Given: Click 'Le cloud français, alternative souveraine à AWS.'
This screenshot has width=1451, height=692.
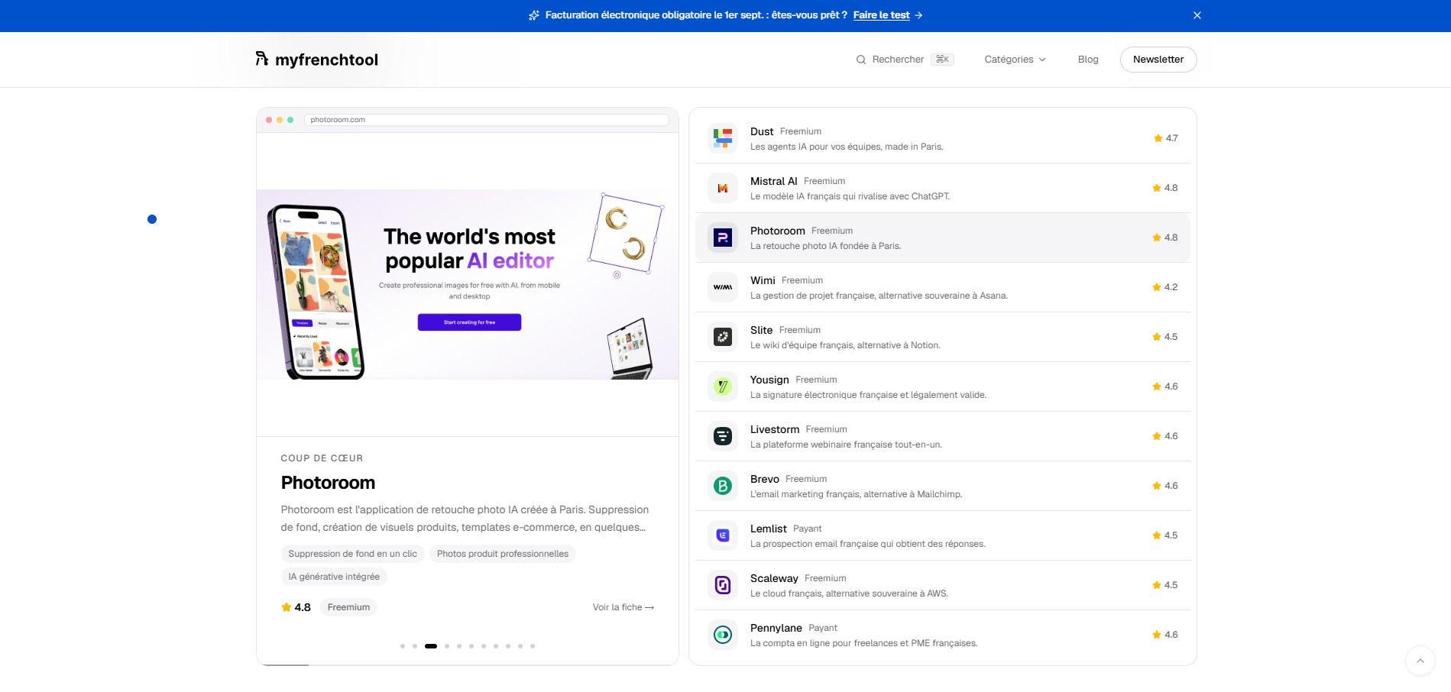Looking at the screenshot, I should 849,593.
